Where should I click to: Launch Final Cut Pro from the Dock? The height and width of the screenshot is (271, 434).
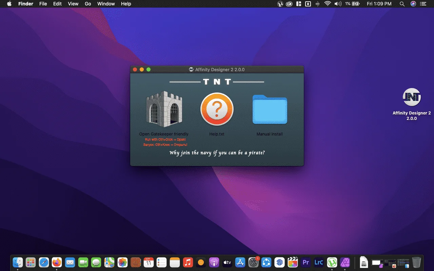coord(293,262)
